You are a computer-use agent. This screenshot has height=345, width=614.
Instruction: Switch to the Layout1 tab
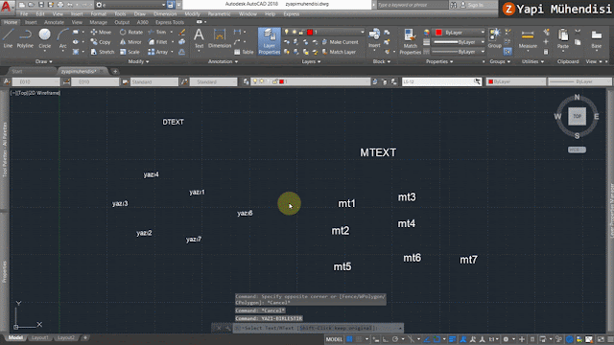point(39,337)
